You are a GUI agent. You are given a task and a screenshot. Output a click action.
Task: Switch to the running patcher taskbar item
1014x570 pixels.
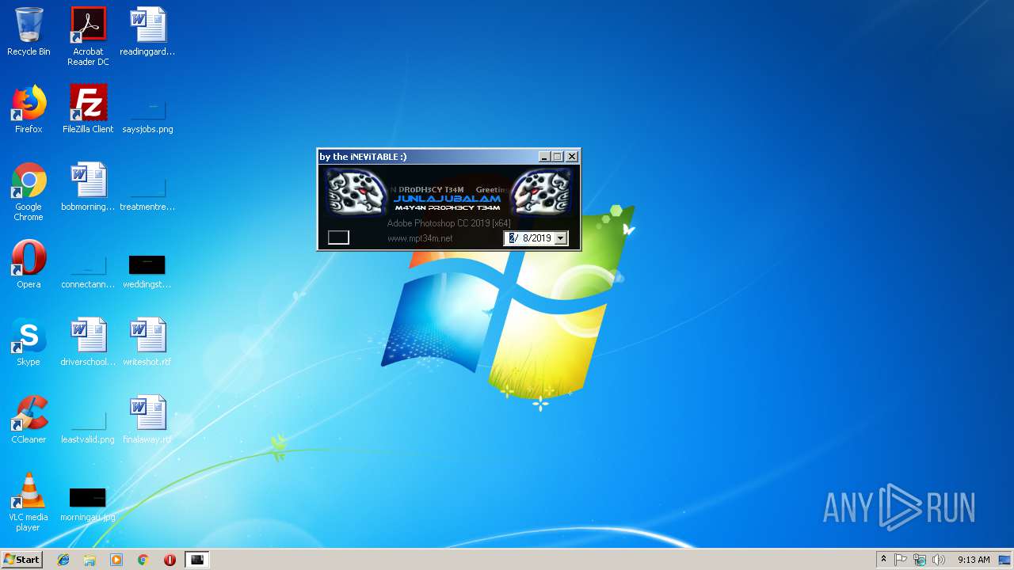(197, 560)
